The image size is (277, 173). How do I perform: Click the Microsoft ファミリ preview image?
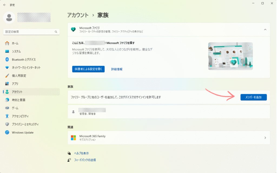pyautogui.click(x=230, y=56)
